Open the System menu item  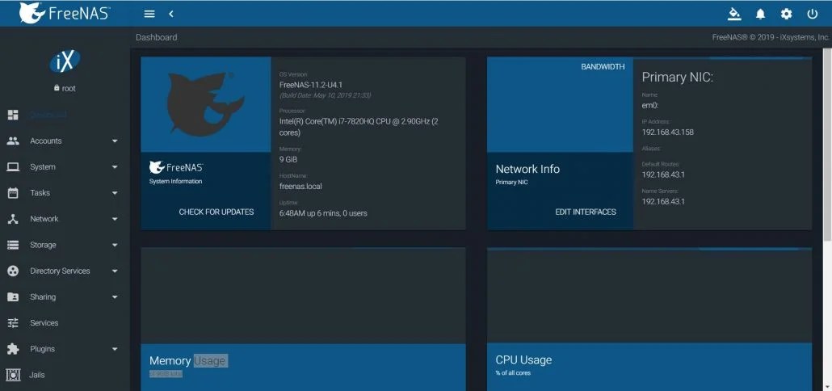(65, 166)
